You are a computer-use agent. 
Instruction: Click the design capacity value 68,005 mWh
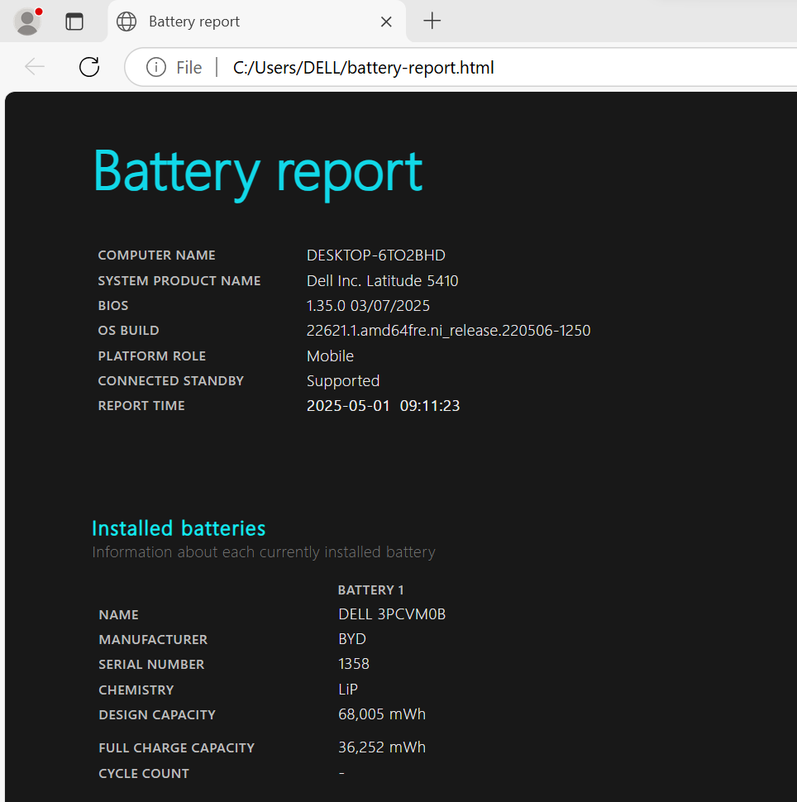click(x=382, y=714)
